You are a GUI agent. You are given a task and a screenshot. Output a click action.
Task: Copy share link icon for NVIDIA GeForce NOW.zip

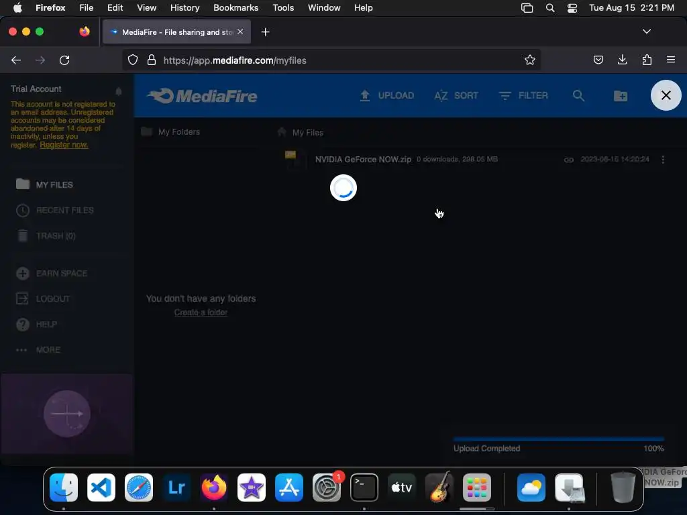click(x=569, y=160)
